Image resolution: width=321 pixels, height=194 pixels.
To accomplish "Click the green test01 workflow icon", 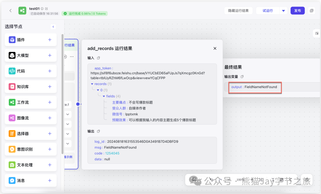I will (22, 11).
